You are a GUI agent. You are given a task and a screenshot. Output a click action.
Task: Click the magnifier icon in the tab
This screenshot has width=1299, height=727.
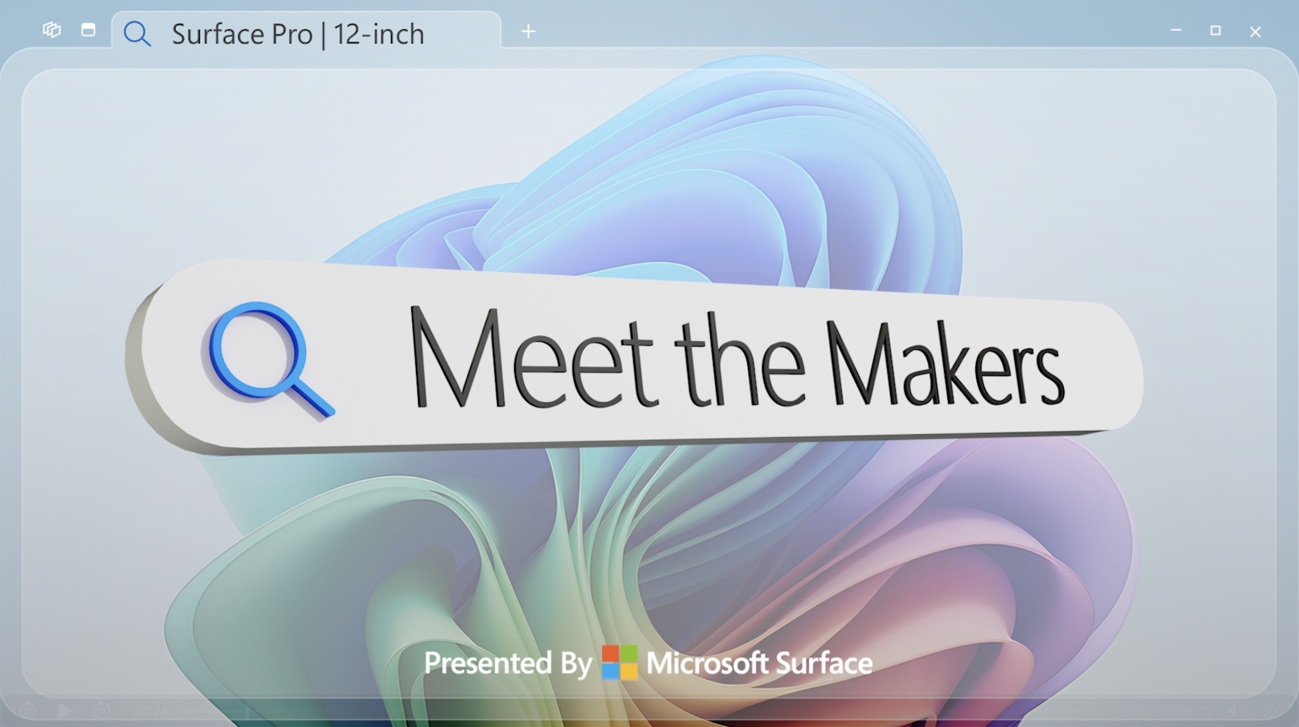[137, 34]
